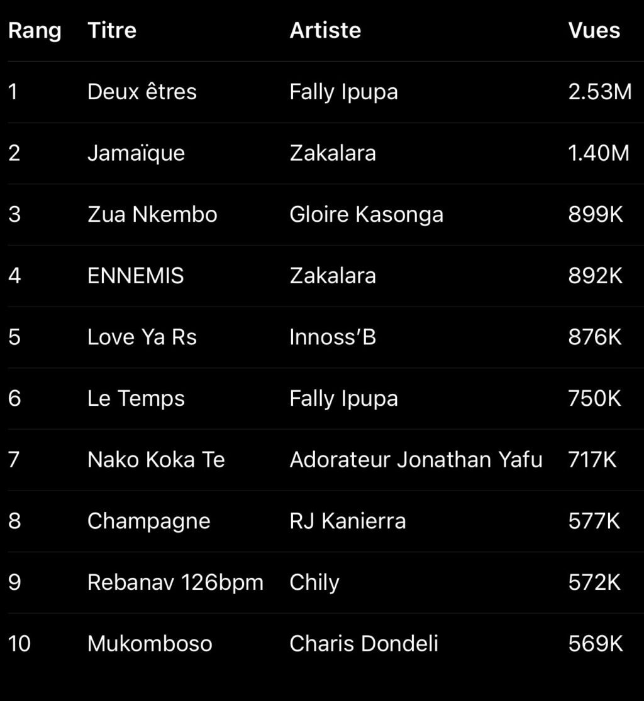Select the Jamaïque song title
This screenshot has height=701, width=644.
tap(136, 153)
